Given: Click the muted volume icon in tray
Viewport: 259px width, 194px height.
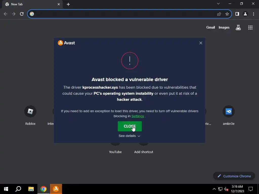Looking at the screenshot, I should coord(226,189).
